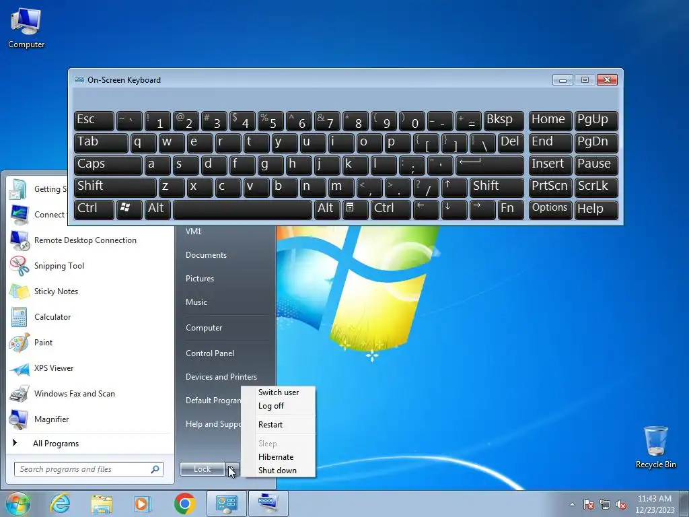Launch Windows Media Player from the taskbar

(x=143, y=504)
